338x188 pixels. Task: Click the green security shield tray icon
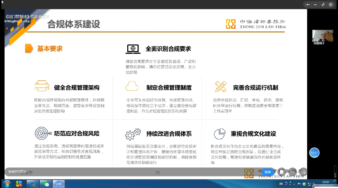coord(304,184)
